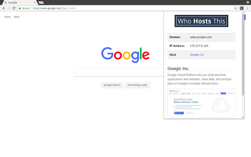The width and height of the screenshot is (251, 157).
Task: Select the Google browser tab
Action: pos(19,3)
